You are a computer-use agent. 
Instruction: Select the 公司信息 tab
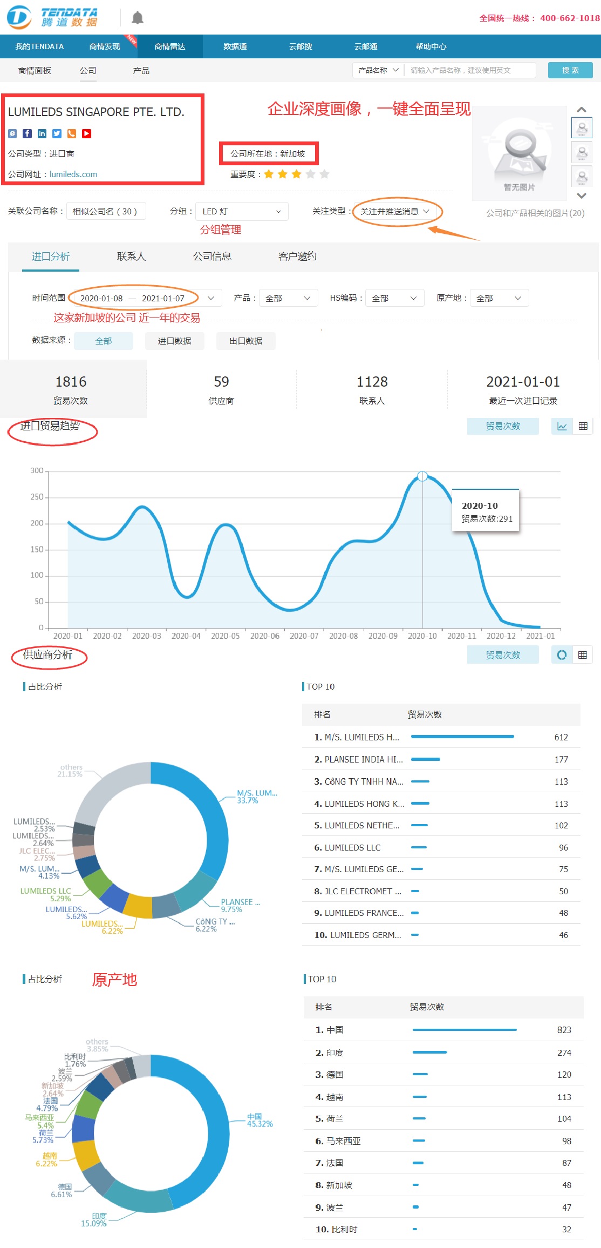(x=213, y=257)
